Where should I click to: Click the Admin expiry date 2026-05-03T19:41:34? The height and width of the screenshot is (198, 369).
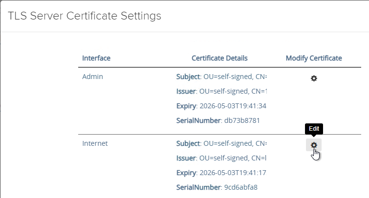click(x=233, y=106)
